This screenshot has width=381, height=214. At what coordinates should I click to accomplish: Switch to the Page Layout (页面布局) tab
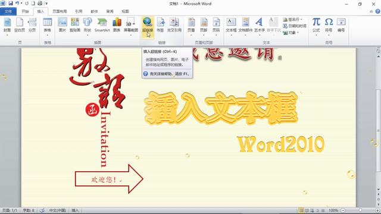coord(60,11)
